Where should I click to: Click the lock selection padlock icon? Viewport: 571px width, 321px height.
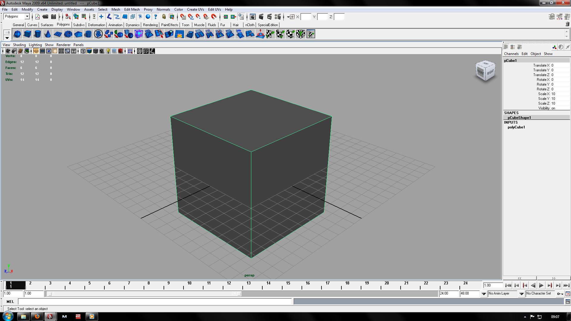pyautogui.click(x=164, y=17)
